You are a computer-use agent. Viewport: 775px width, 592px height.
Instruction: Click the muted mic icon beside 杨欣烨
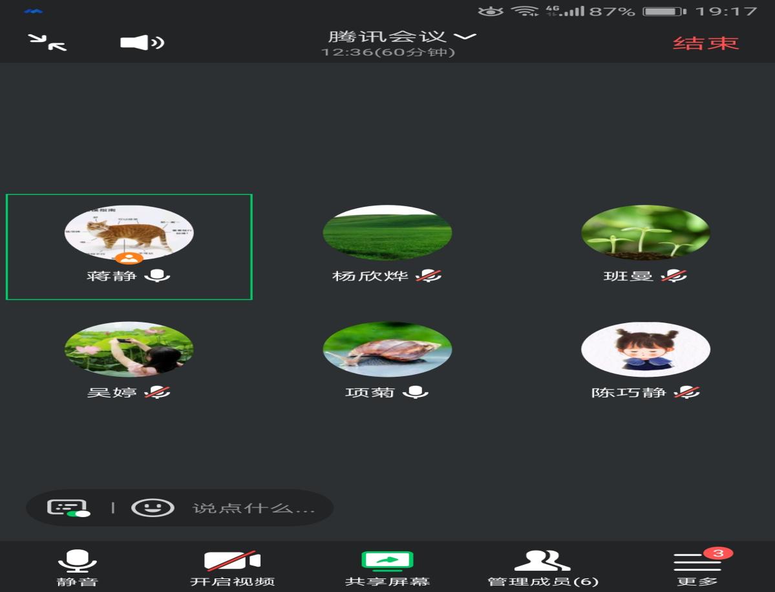(428, 276)
